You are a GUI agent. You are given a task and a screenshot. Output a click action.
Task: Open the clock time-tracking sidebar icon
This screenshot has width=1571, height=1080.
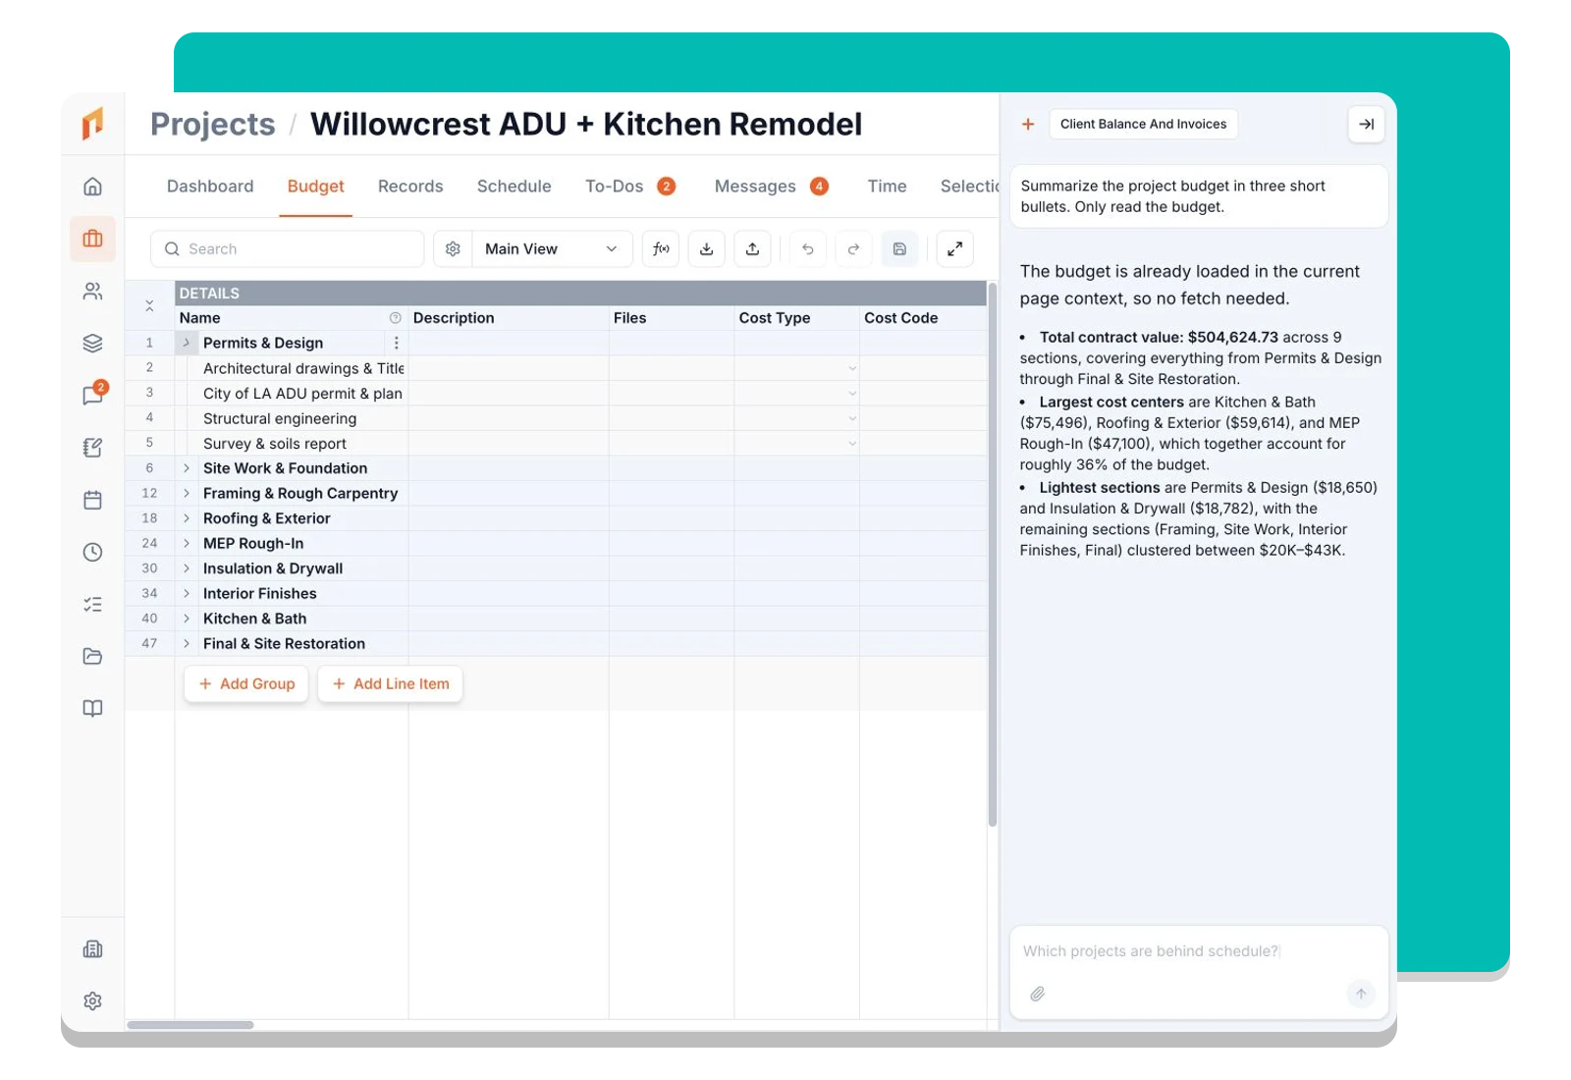pyautogui.click(x=92, y=552)
